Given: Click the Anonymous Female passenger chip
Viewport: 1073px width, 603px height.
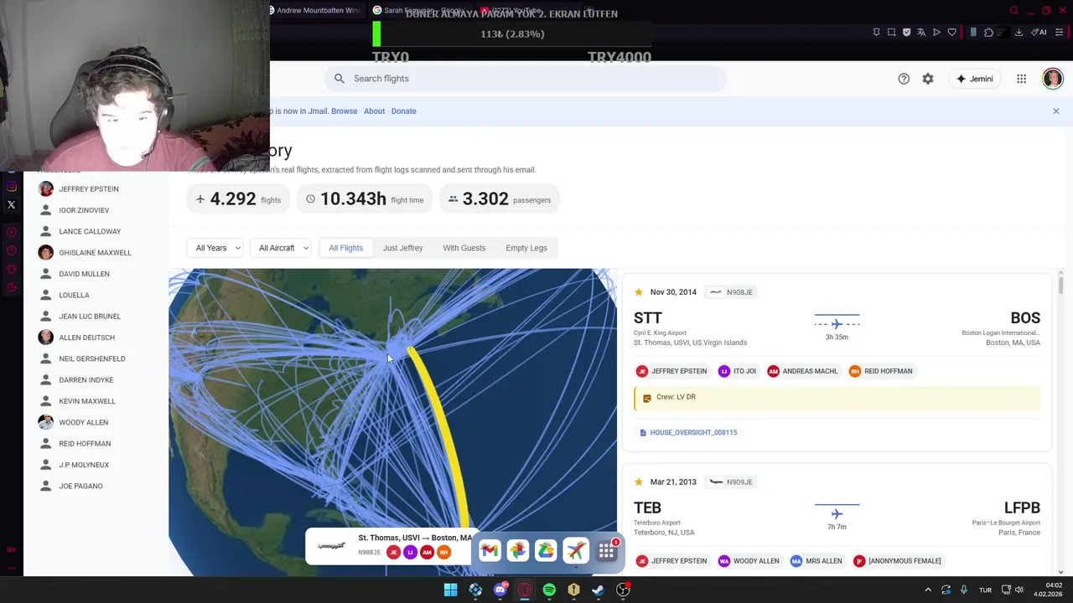Looking at the screenshot, I should [897, 561].
